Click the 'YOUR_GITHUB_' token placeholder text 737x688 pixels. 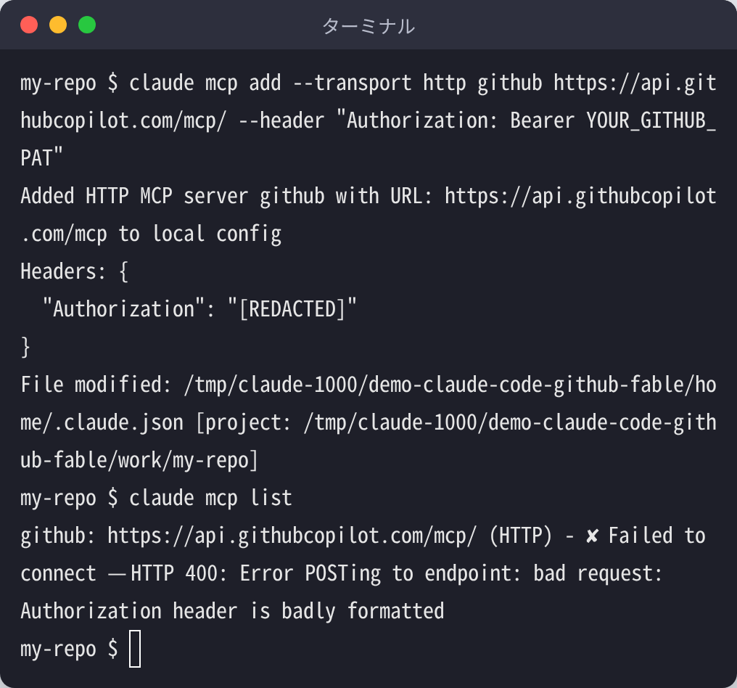651,121
